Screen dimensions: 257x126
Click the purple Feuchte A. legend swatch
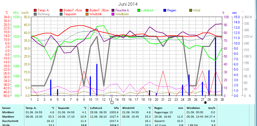(x=113, y=10)
